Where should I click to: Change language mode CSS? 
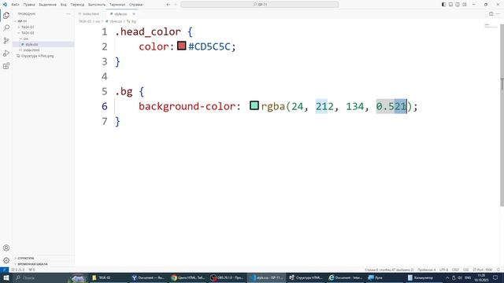(465, 270)
